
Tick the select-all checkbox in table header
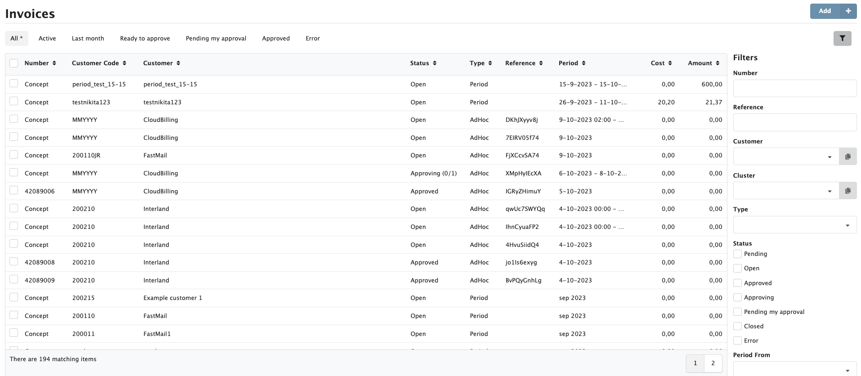(x=14, y=63)
